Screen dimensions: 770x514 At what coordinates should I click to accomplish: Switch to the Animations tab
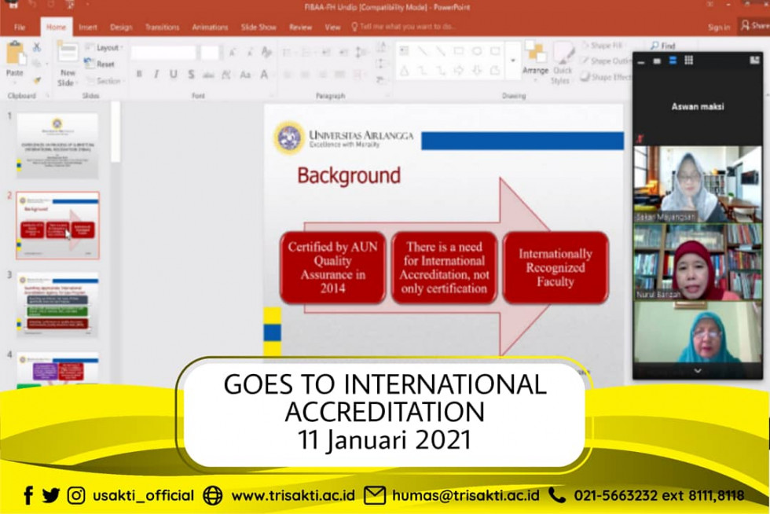tap(210, 28)
